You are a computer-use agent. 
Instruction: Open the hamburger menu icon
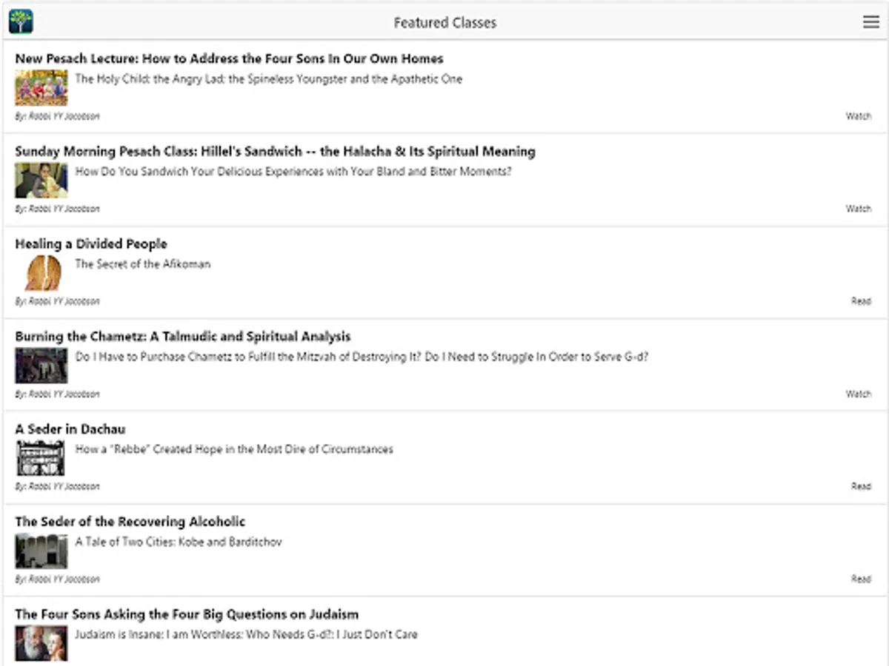[x=870, y=22]
